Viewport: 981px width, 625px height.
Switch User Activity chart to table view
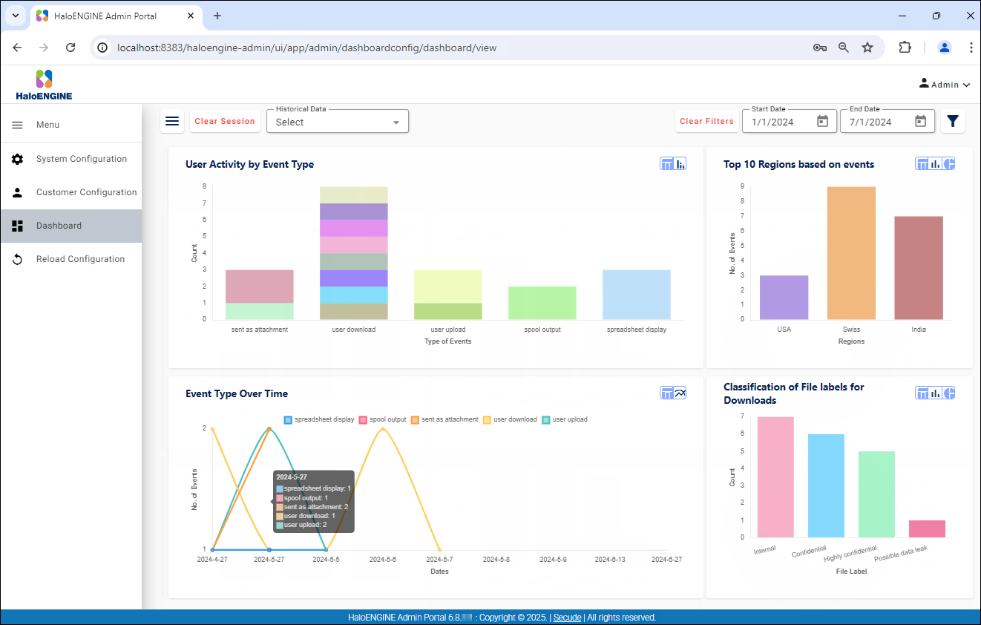[x=666, y=164]
